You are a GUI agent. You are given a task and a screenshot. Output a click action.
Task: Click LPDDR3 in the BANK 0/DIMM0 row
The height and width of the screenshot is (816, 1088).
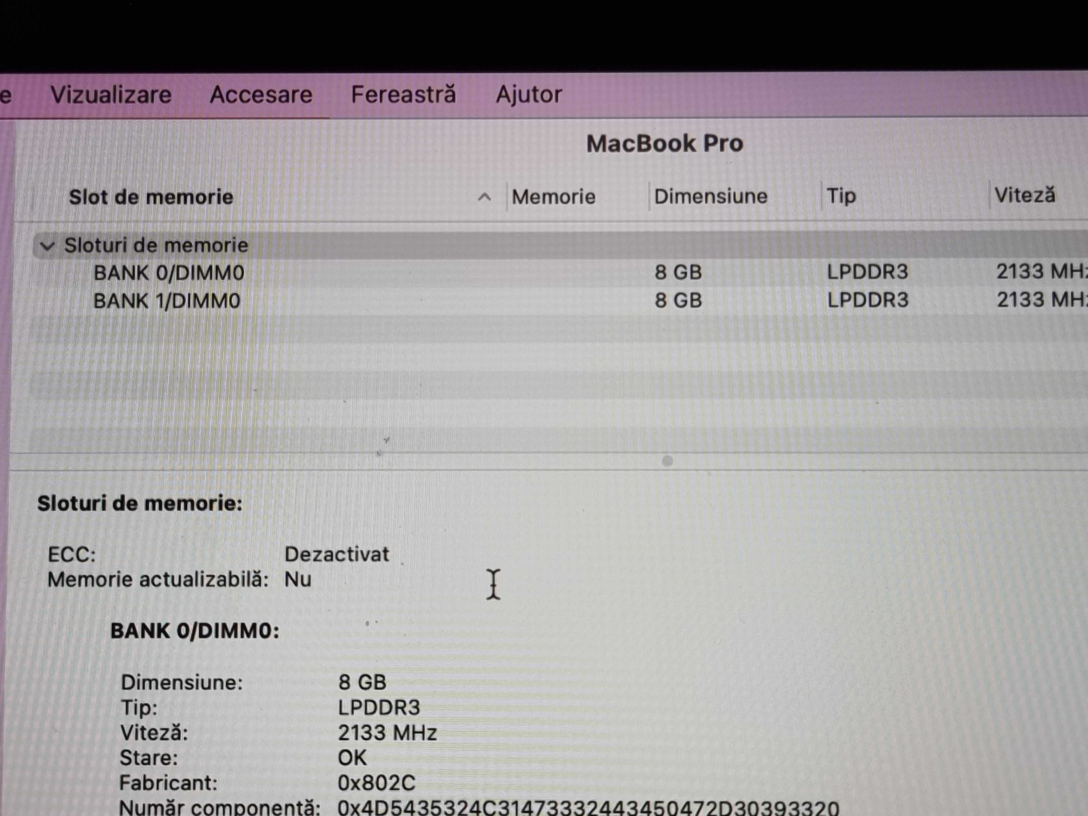tap(868, 272)
